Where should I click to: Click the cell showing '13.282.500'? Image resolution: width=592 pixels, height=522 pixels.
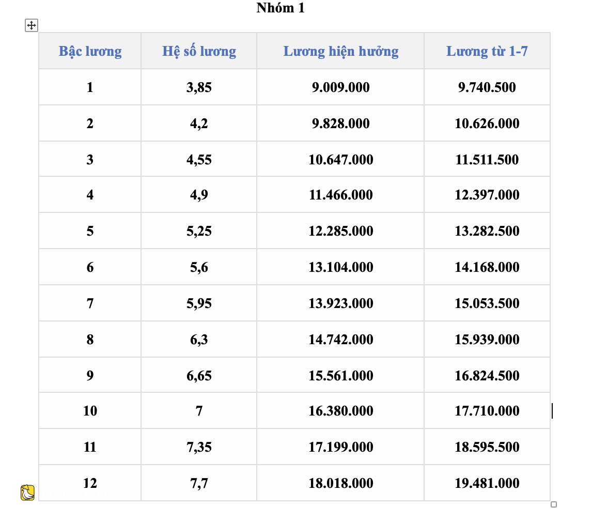point(487,231)
